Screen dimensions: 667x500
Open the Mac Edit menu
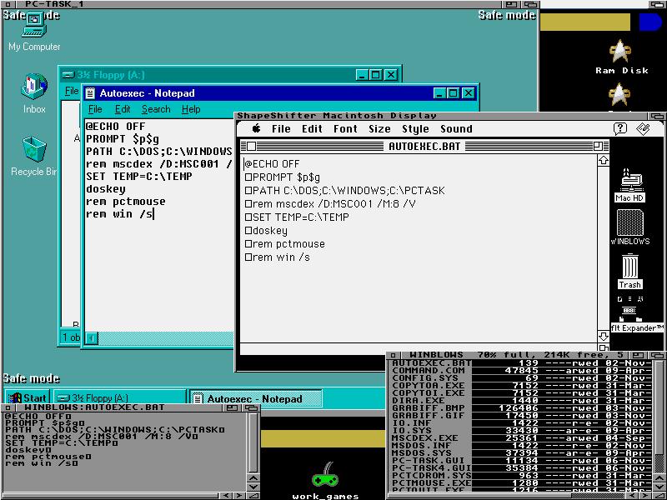(x=312, y=129)
